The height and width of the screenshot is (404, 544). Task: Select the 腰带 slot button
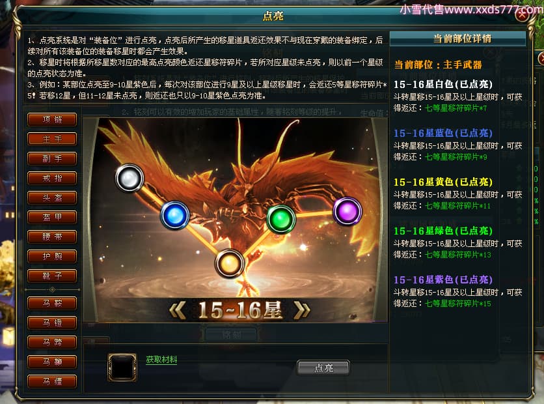[52, 237]
